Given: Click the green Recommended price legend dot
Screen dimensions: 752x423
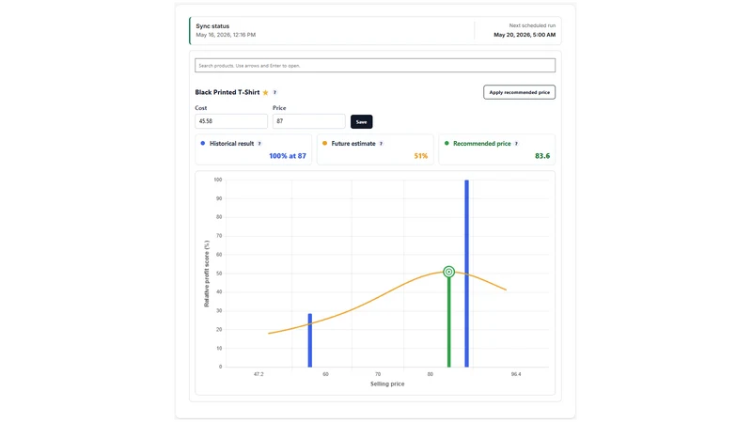Looking at the screenshot, I should click(446, 144).
